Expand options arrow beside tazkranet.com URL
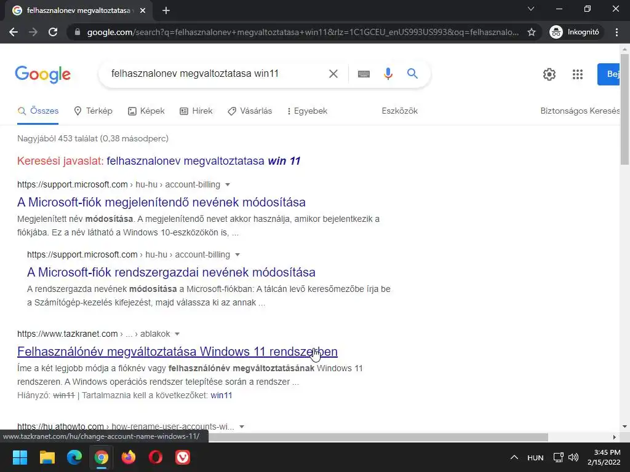Image resolution: width=630 pixels, height=472 pixels. pos(177,334)
